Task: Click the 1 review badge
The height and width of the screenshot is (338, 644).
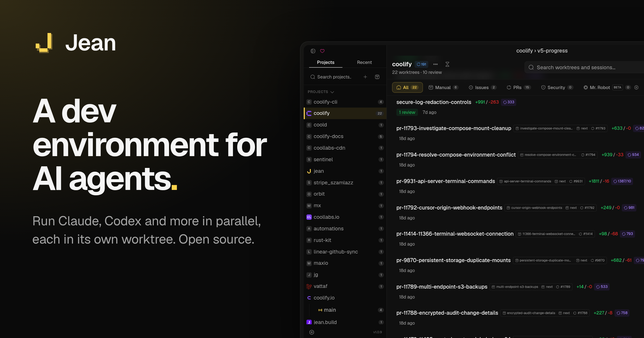Action: (407, 112)
